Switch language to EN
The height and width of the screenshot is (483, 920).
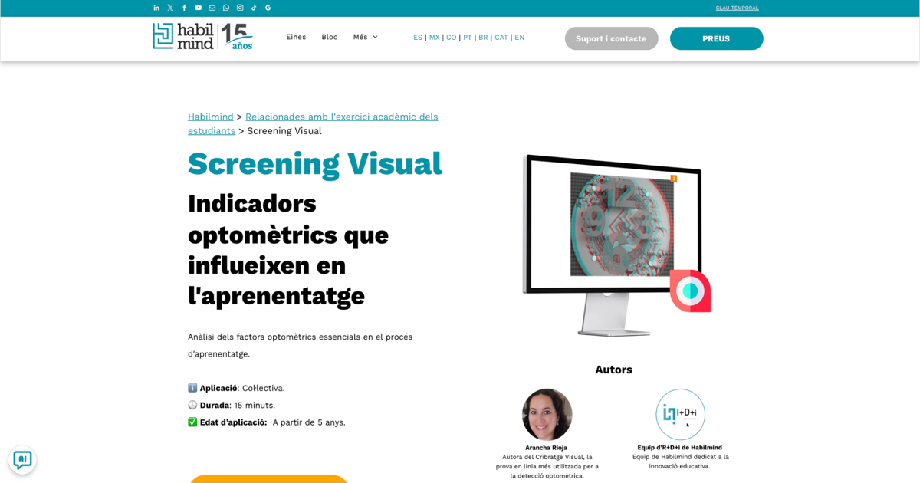520,37
